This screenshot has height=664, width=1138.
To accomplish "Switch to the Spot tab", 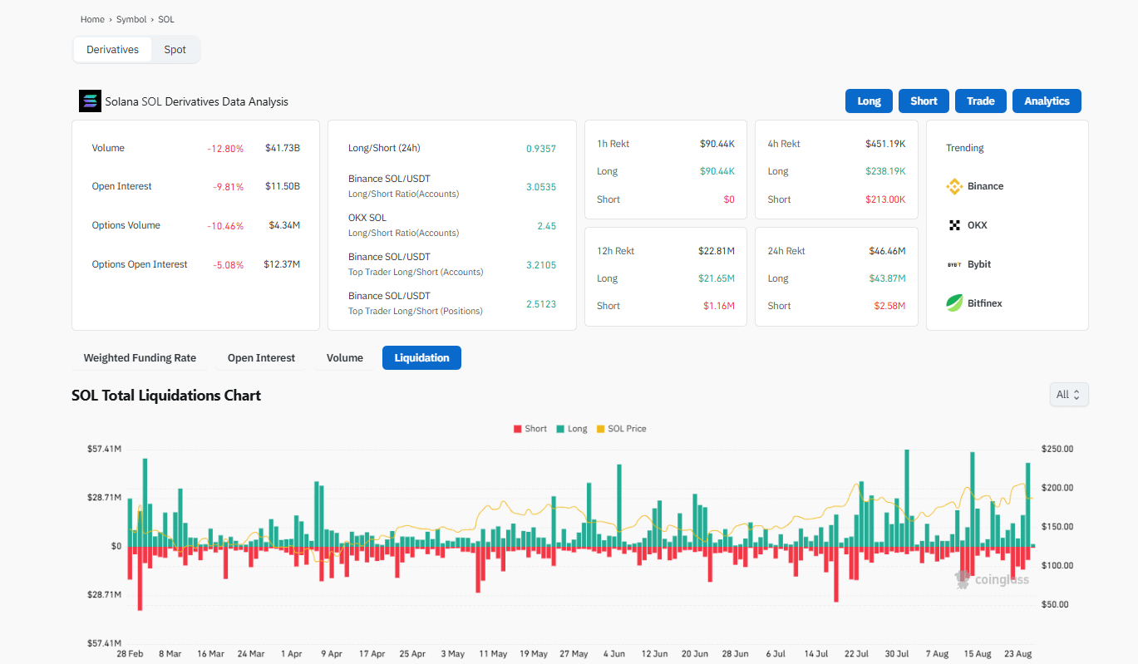I will tap(175, 50).
